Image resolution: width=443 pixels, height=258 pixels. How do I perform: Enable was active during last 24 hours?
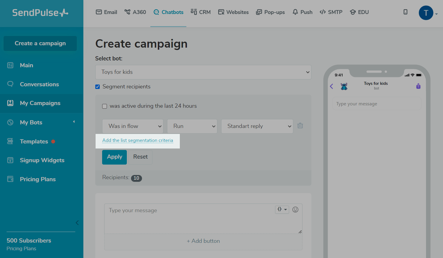[x=104, y=106]
